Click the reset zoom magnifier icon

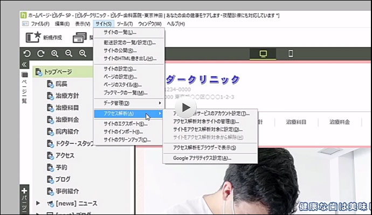coord(82,53)
